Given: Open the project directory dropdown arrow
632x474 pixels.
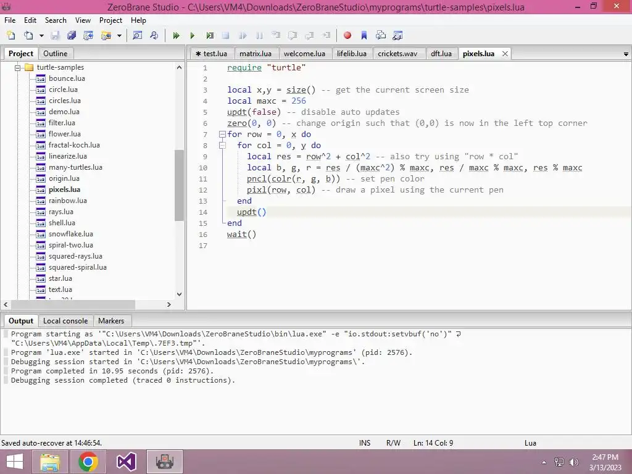Looking at the screenshot, I should (x=119, y=35).
